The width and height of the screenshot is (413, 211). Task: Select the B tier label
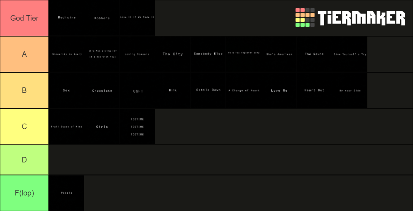[24, 90]
